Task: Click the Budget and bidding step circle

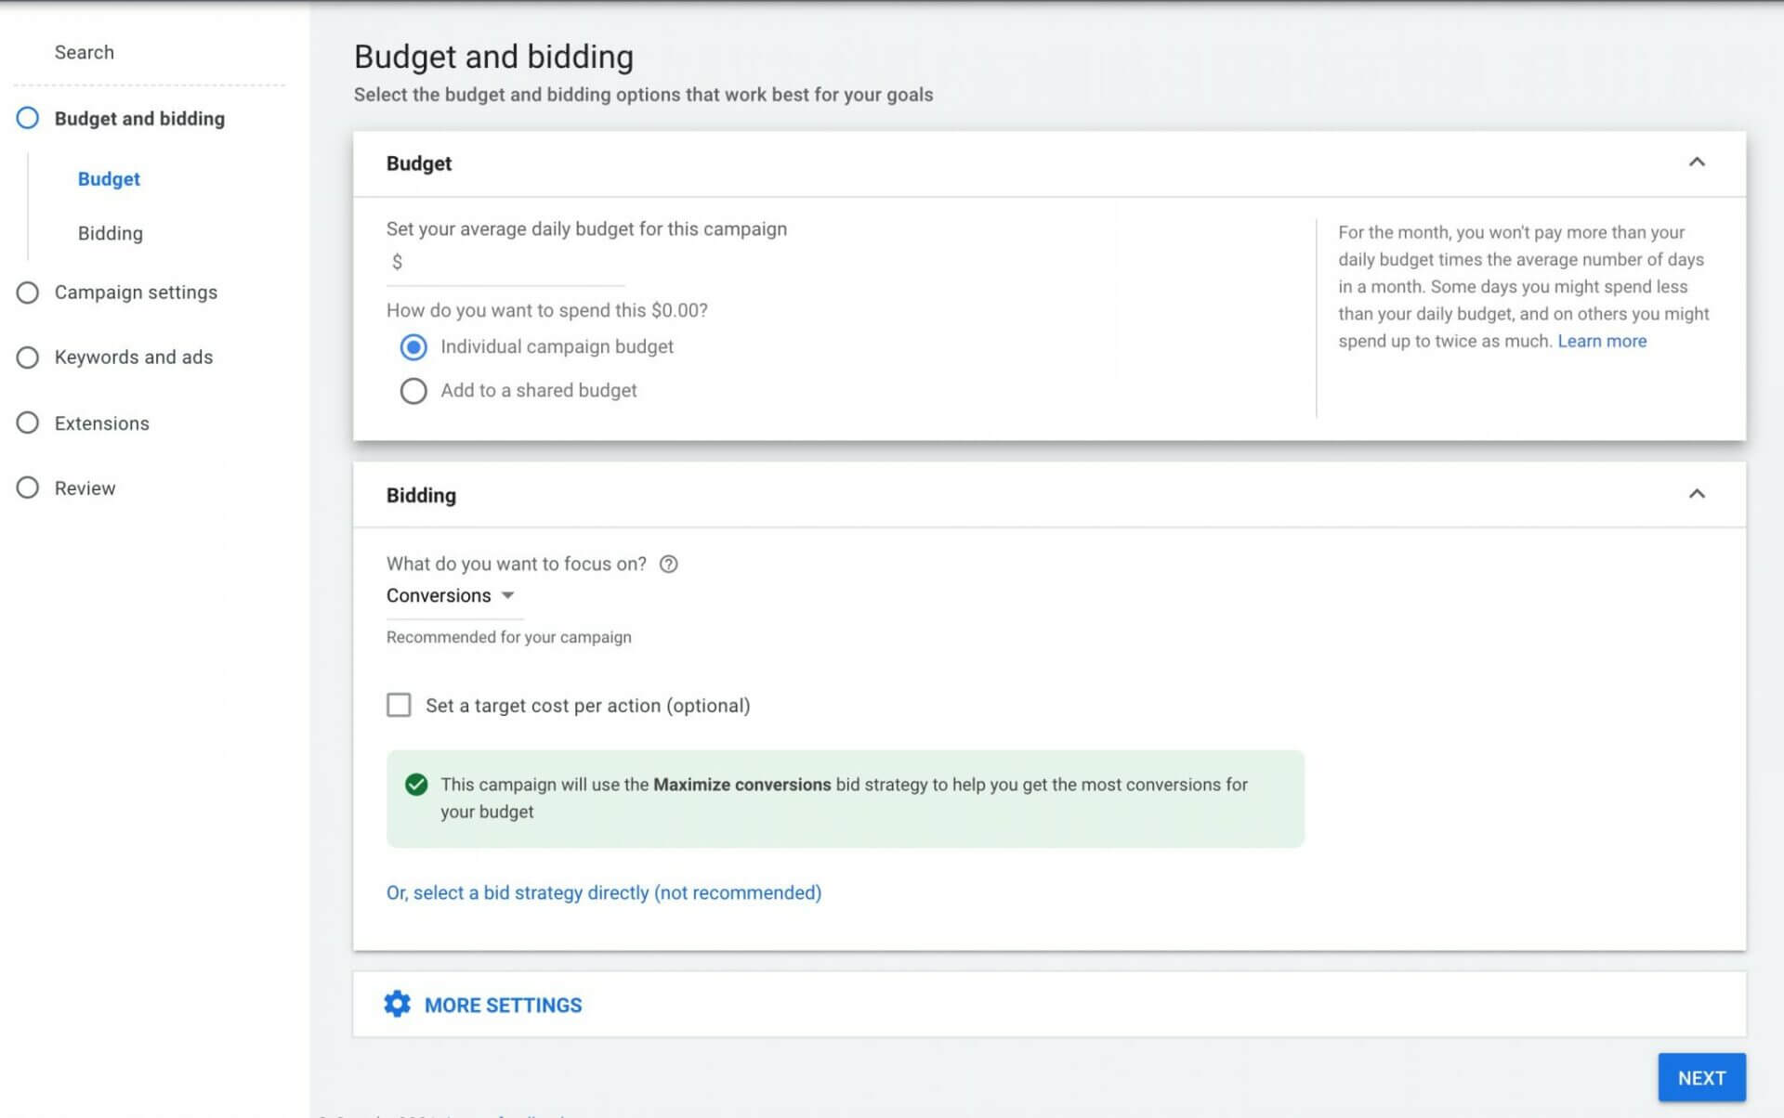Action: [28, 118]
